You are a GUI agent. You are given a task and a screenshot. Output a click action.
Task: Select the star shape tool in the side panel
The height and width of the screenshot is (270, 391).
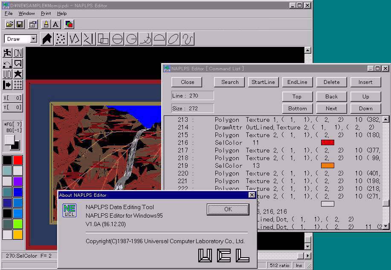pos(18,74)
